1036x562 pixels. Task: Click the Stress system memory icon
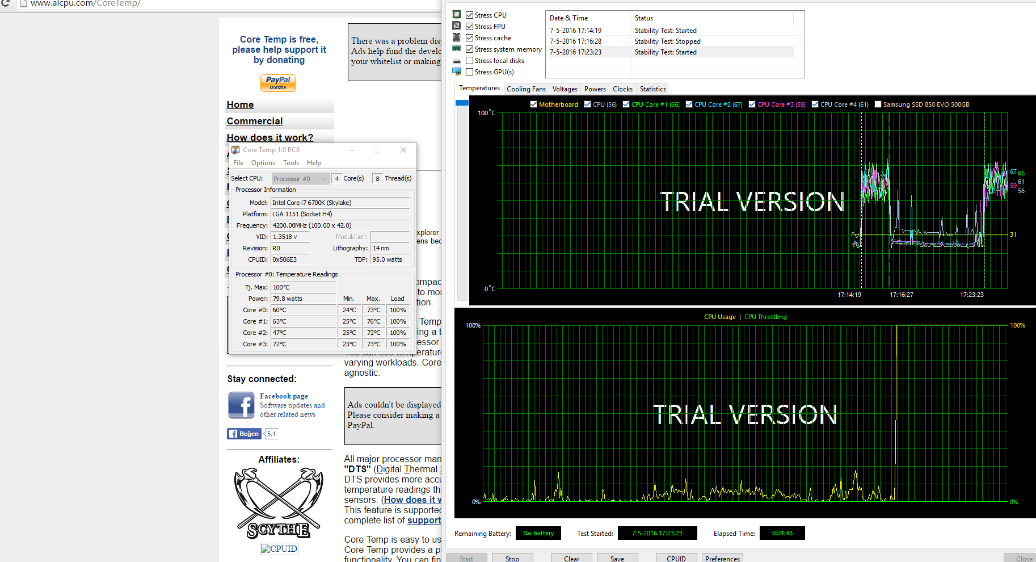click(457, 49)
